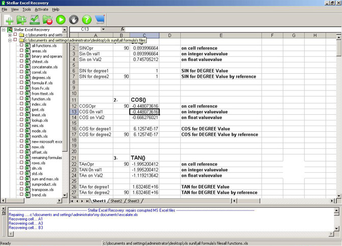The width and height of the screenshot is (342, 246).
Task: Expand the c:\documents and setti folder node
Action: click(x=10, y=35)
